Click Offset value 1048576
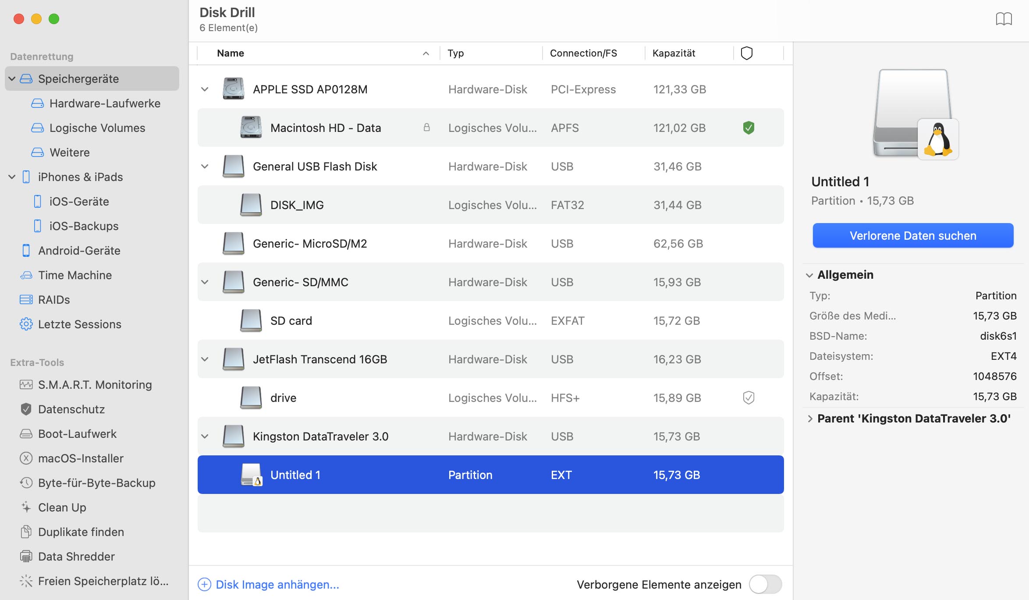Screen dimensions: 1029x600 pos(994,376)
